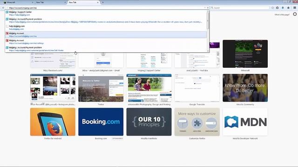Click the Sponsored label under Booking.com
298x167 pixels.
117,139
